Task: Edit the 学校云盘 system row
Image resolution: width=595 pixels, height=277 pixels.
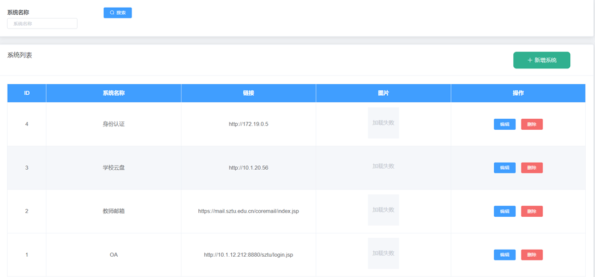Action: click(x=504, y=168)
